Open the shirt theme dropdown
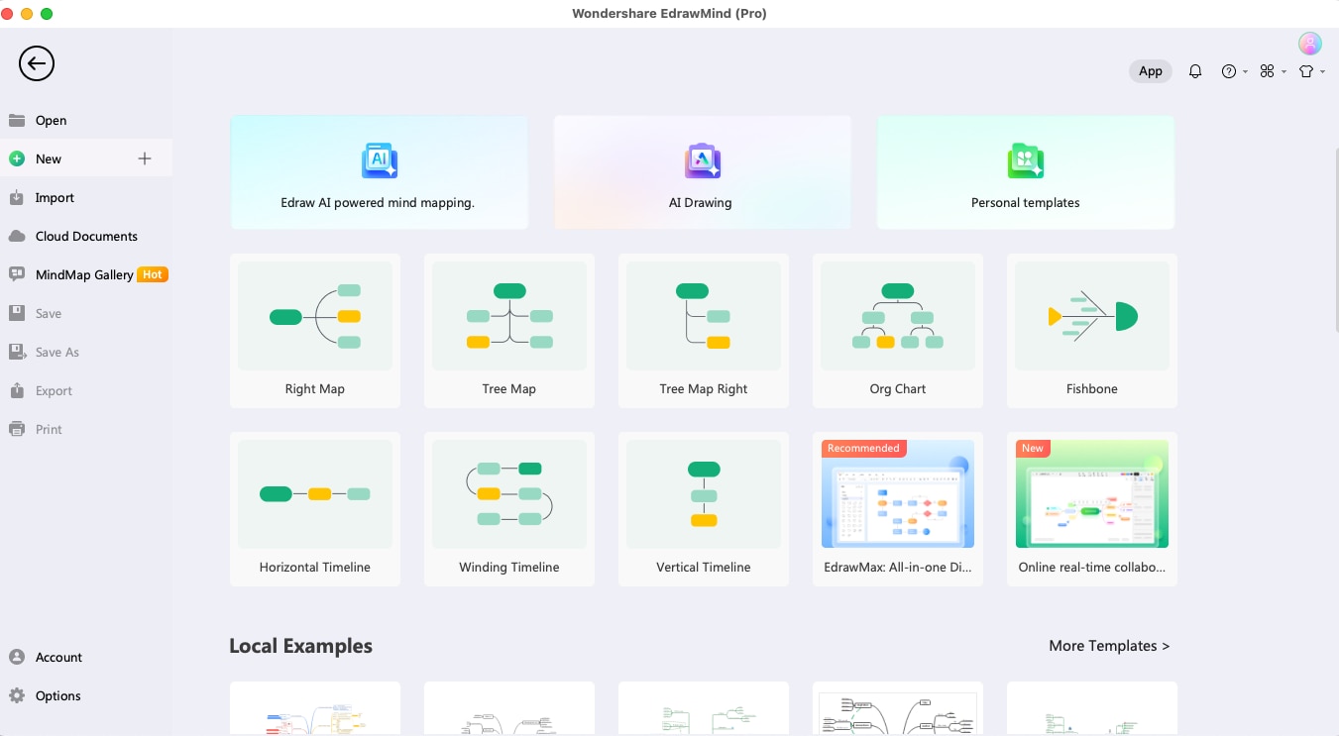This screenshot has height=736, width=1339. click(x=1311, y=71)
